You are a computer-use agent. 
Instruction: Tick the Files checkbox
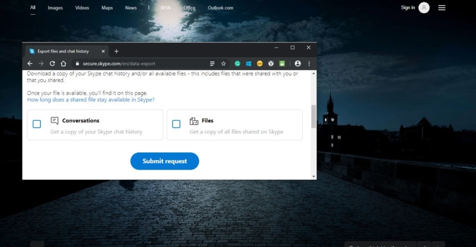pyautogui.click(x=176, y=124)
